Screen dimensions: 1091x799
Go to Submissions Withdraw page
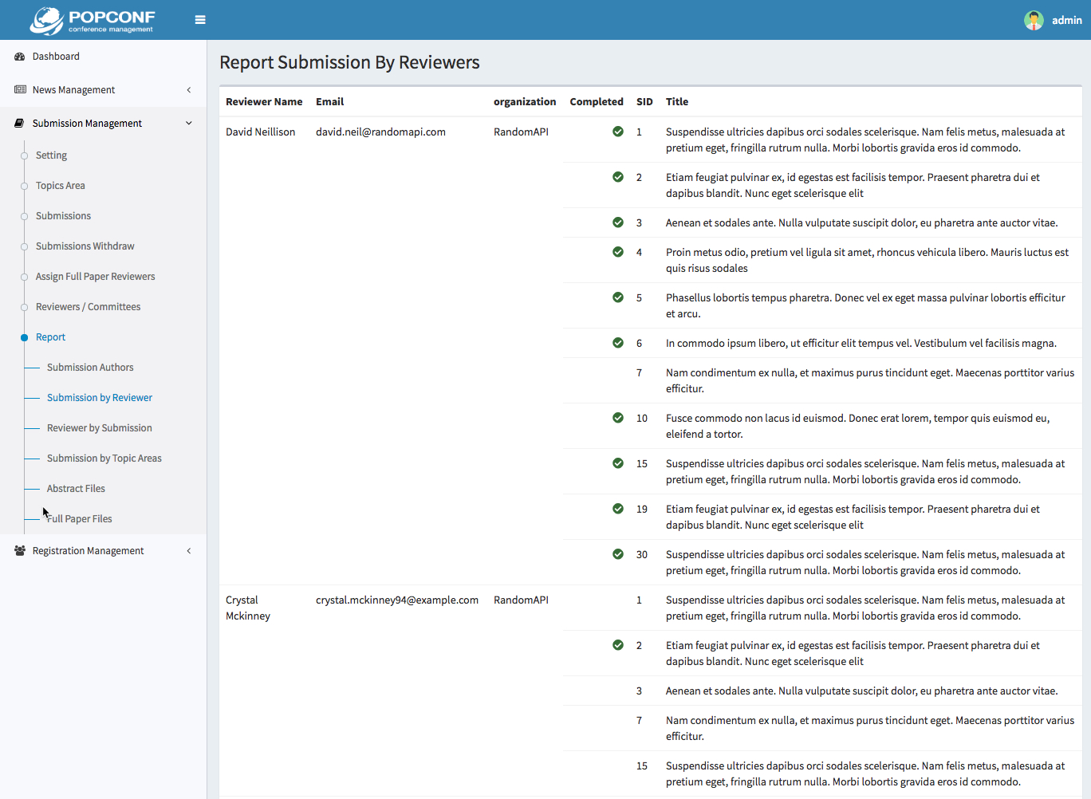85,246
